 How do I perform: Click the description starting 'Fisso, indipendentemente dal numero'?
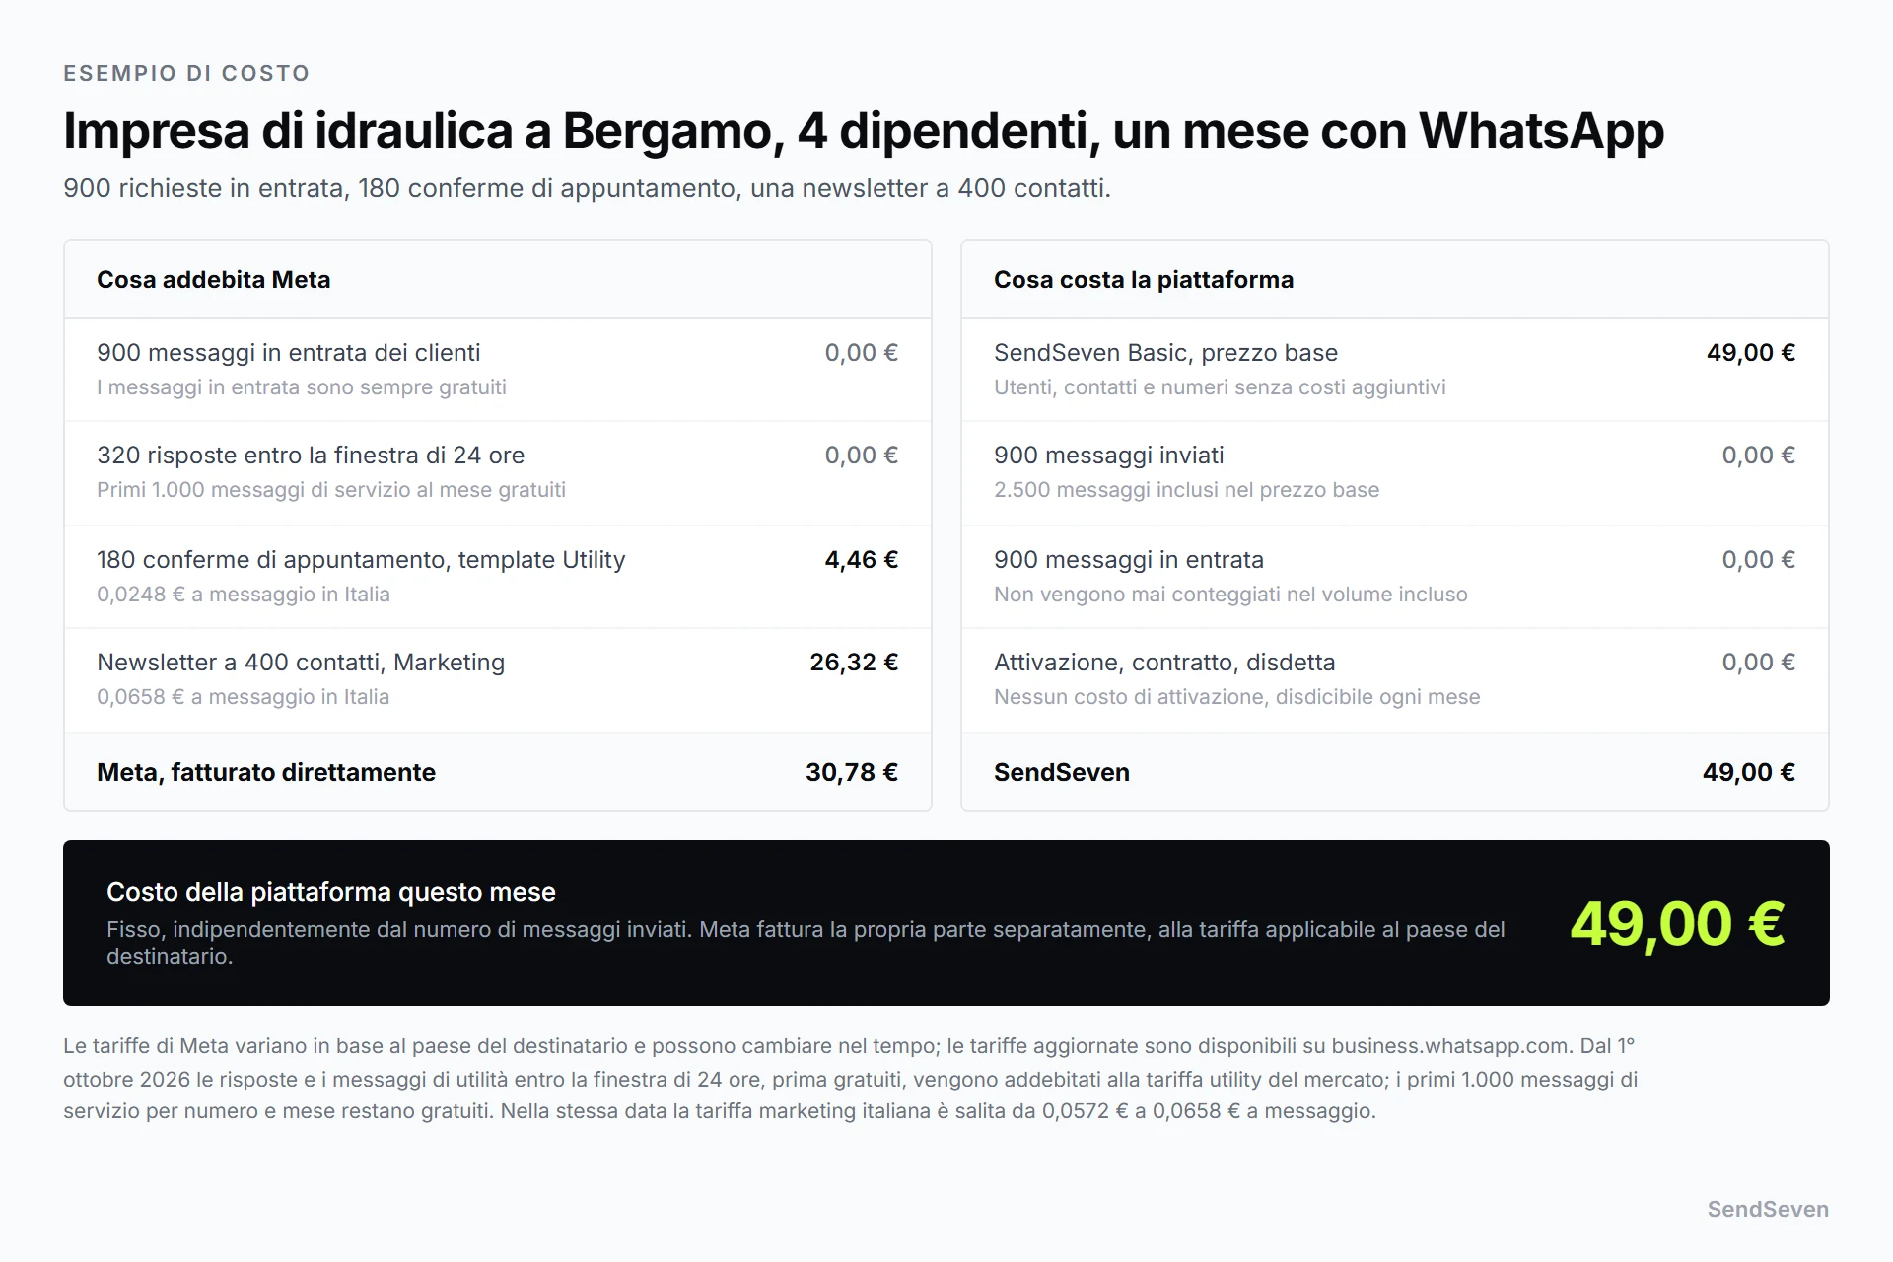point(806,943)
